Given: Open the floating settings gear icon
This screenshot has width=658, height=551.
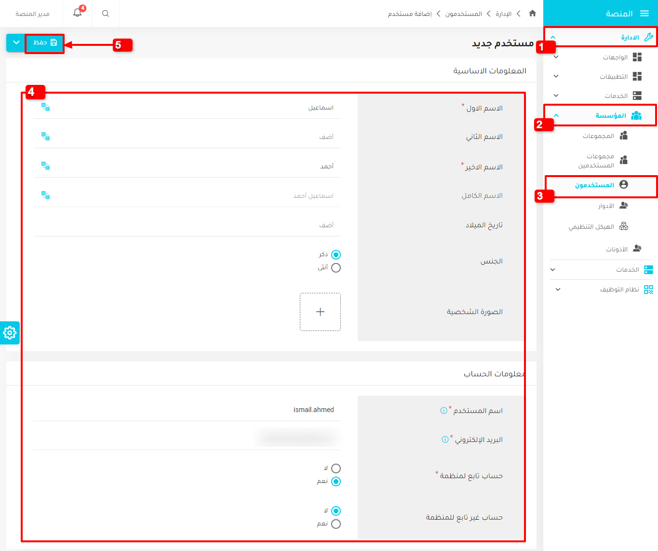Looking at the screenshot, I should [x=10, y=333].
